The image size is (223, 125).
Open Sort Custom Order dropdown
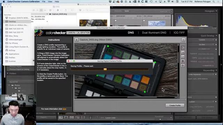pos(110,118)
